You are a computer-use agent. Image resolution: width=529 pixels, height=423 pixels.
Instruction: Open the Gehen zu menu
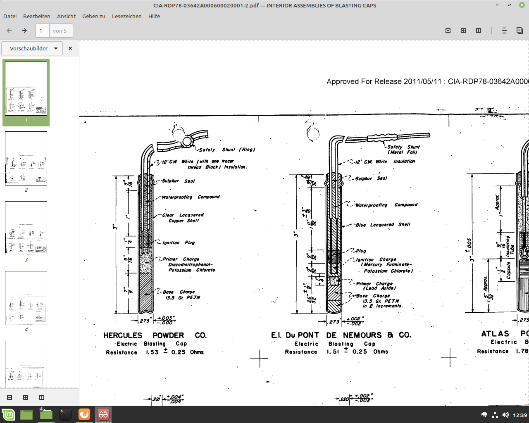pos(94,16)
